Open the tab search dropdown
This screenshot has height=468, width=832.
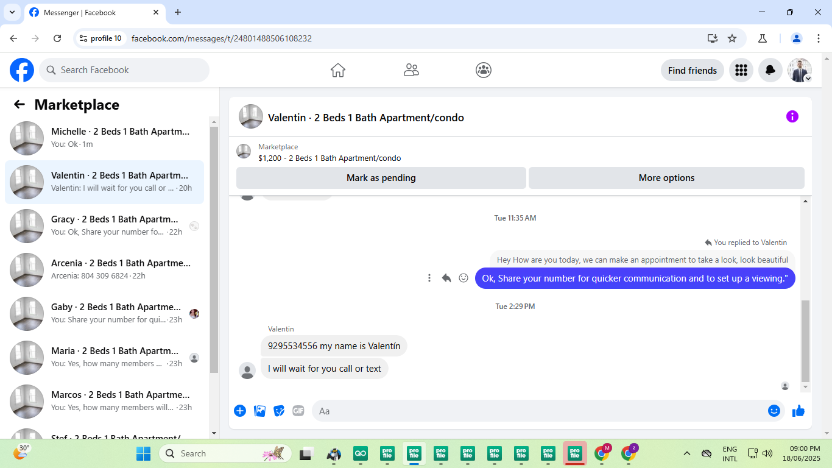[12, 12]
